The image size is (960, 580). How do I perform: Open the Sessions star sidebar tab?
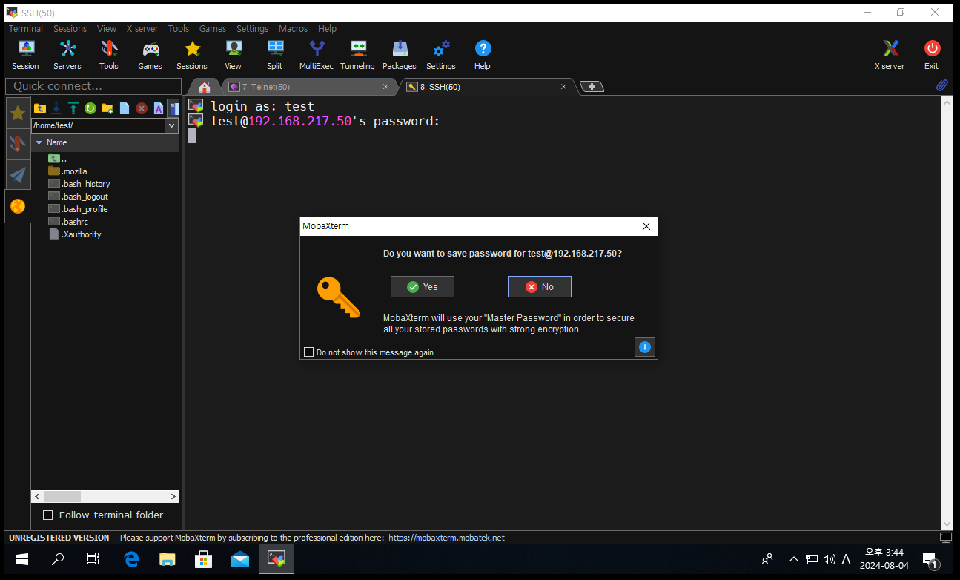click(x=18, y=113)
